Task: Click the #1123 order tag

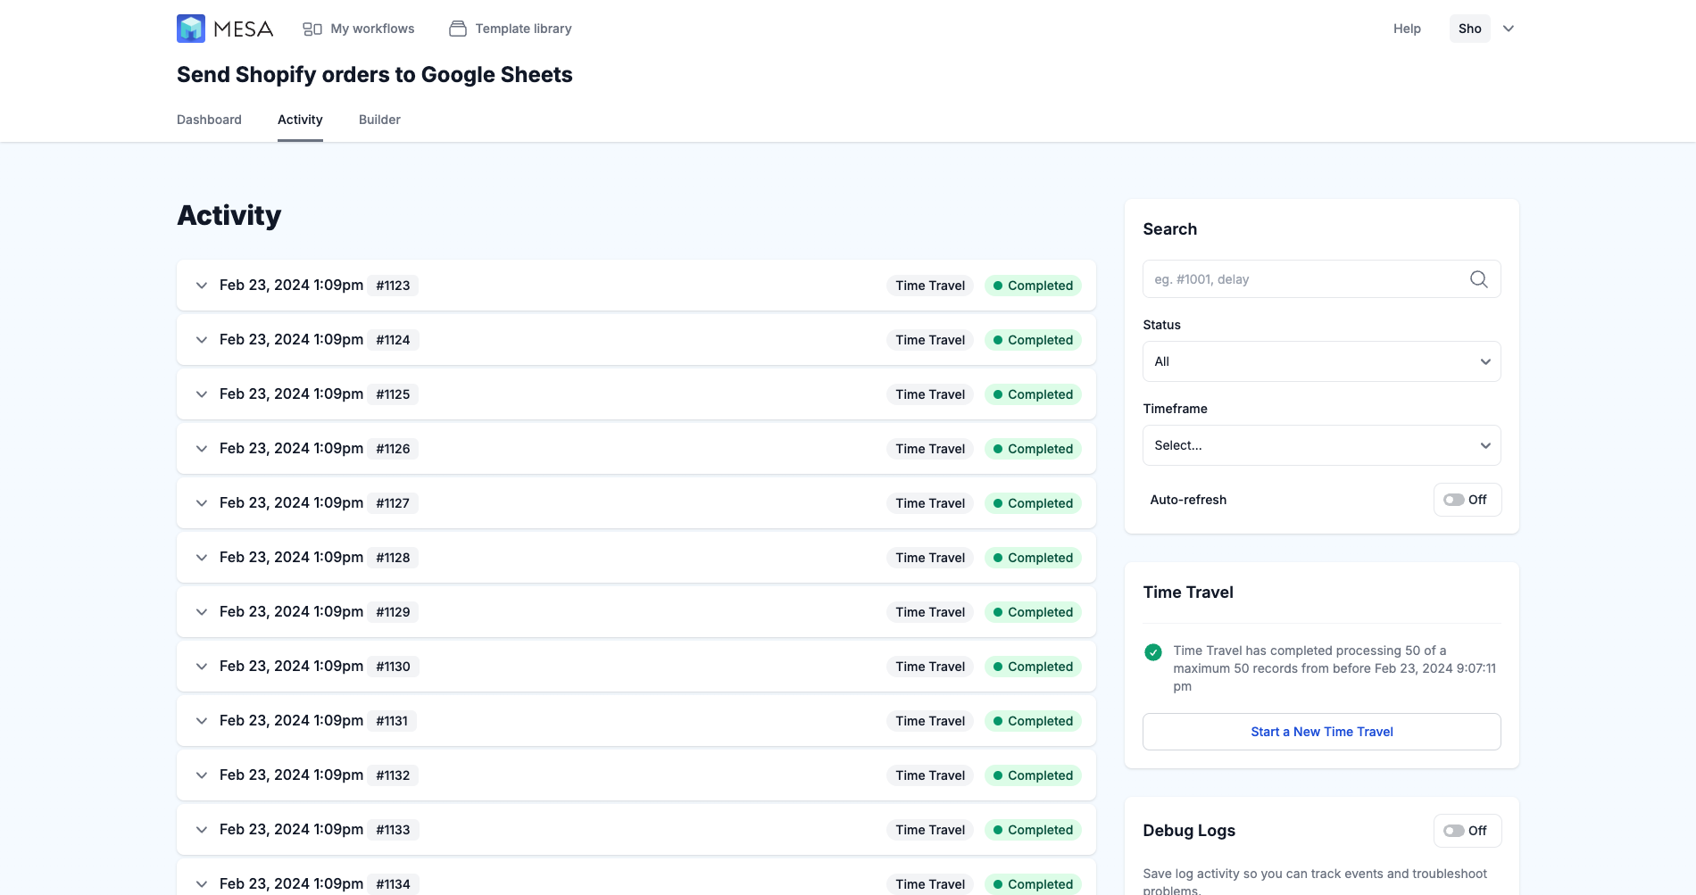Action: 393,286
